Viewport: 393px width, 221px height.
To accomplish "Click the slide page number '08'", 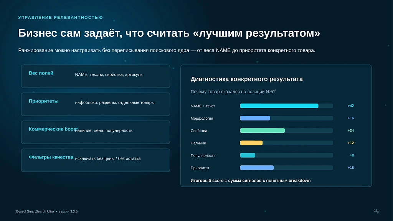I will (x=376, y=211).
